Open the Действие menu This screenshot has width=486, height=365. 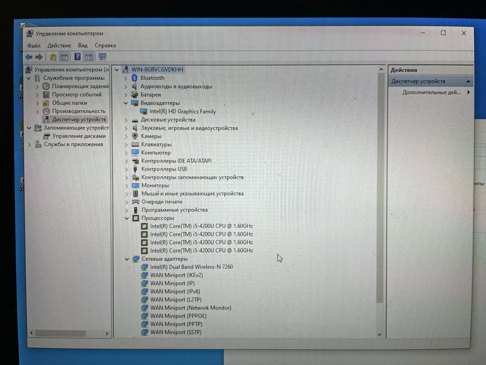tap(59, 46)
